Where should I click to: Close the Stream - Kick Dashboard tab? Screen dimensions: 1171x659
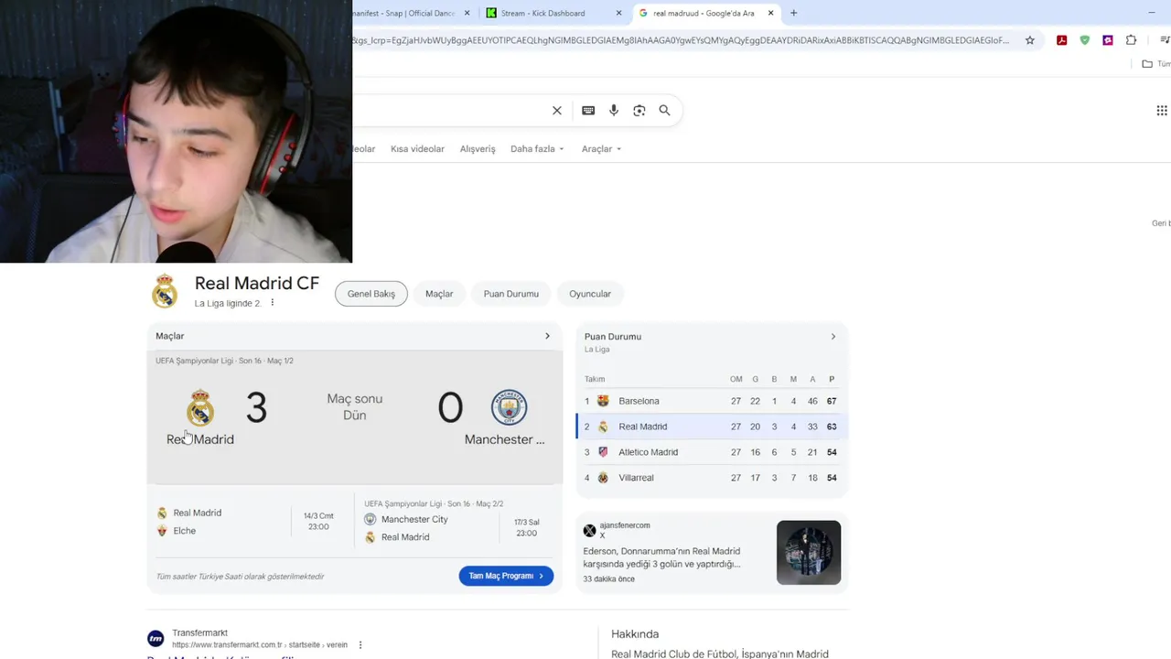coord(619,13)
